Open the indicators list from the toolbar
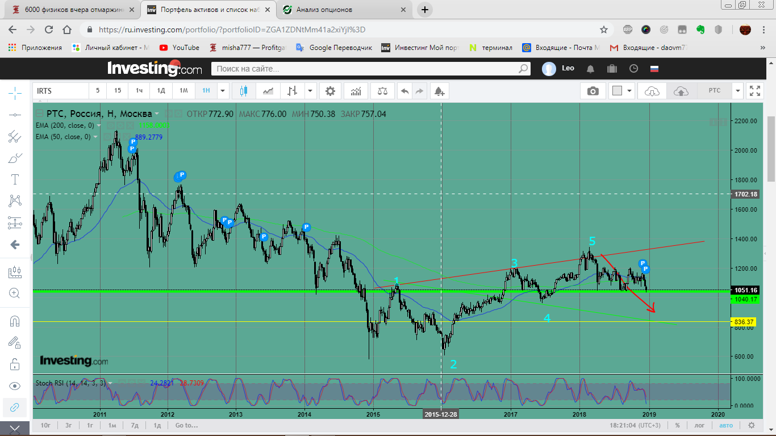776x436 pixels. pos(356,91)
